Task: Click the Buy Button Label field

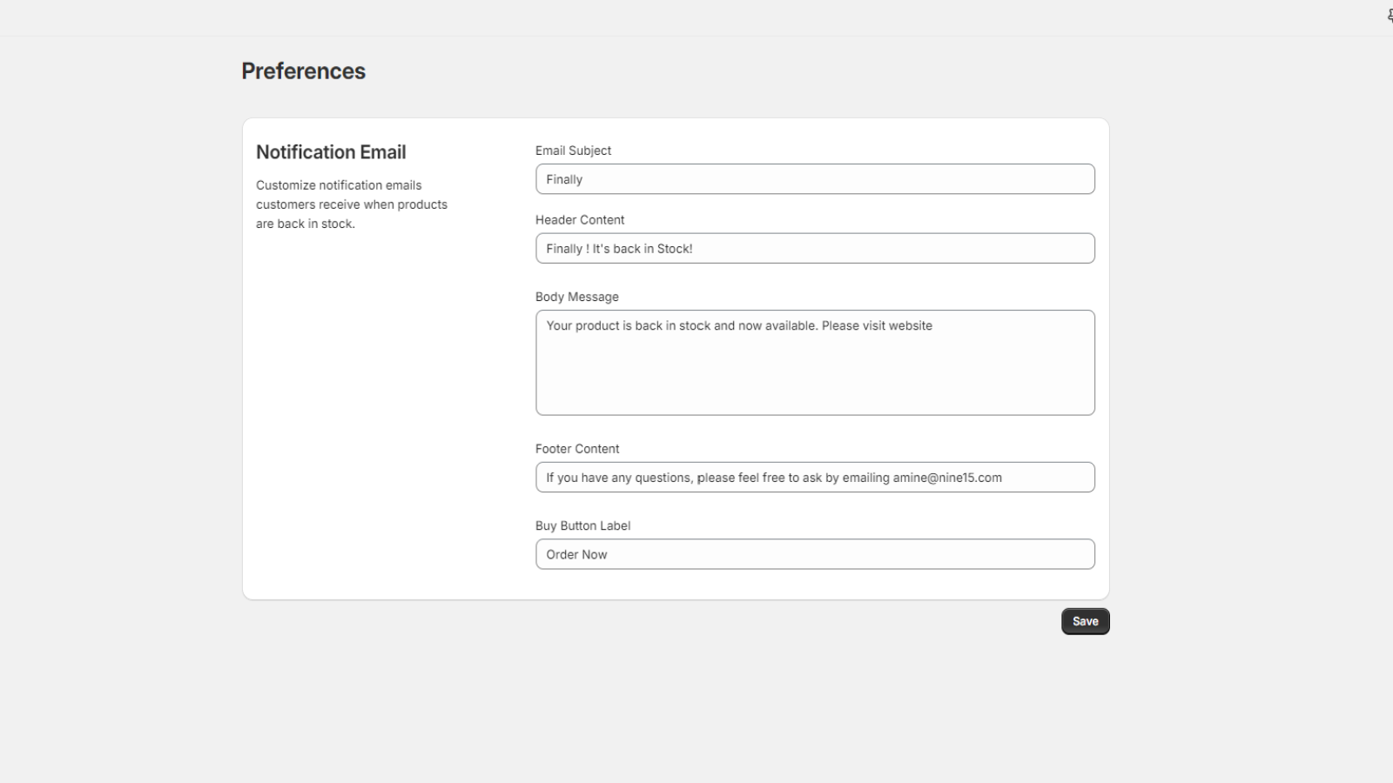Action: 815,554
